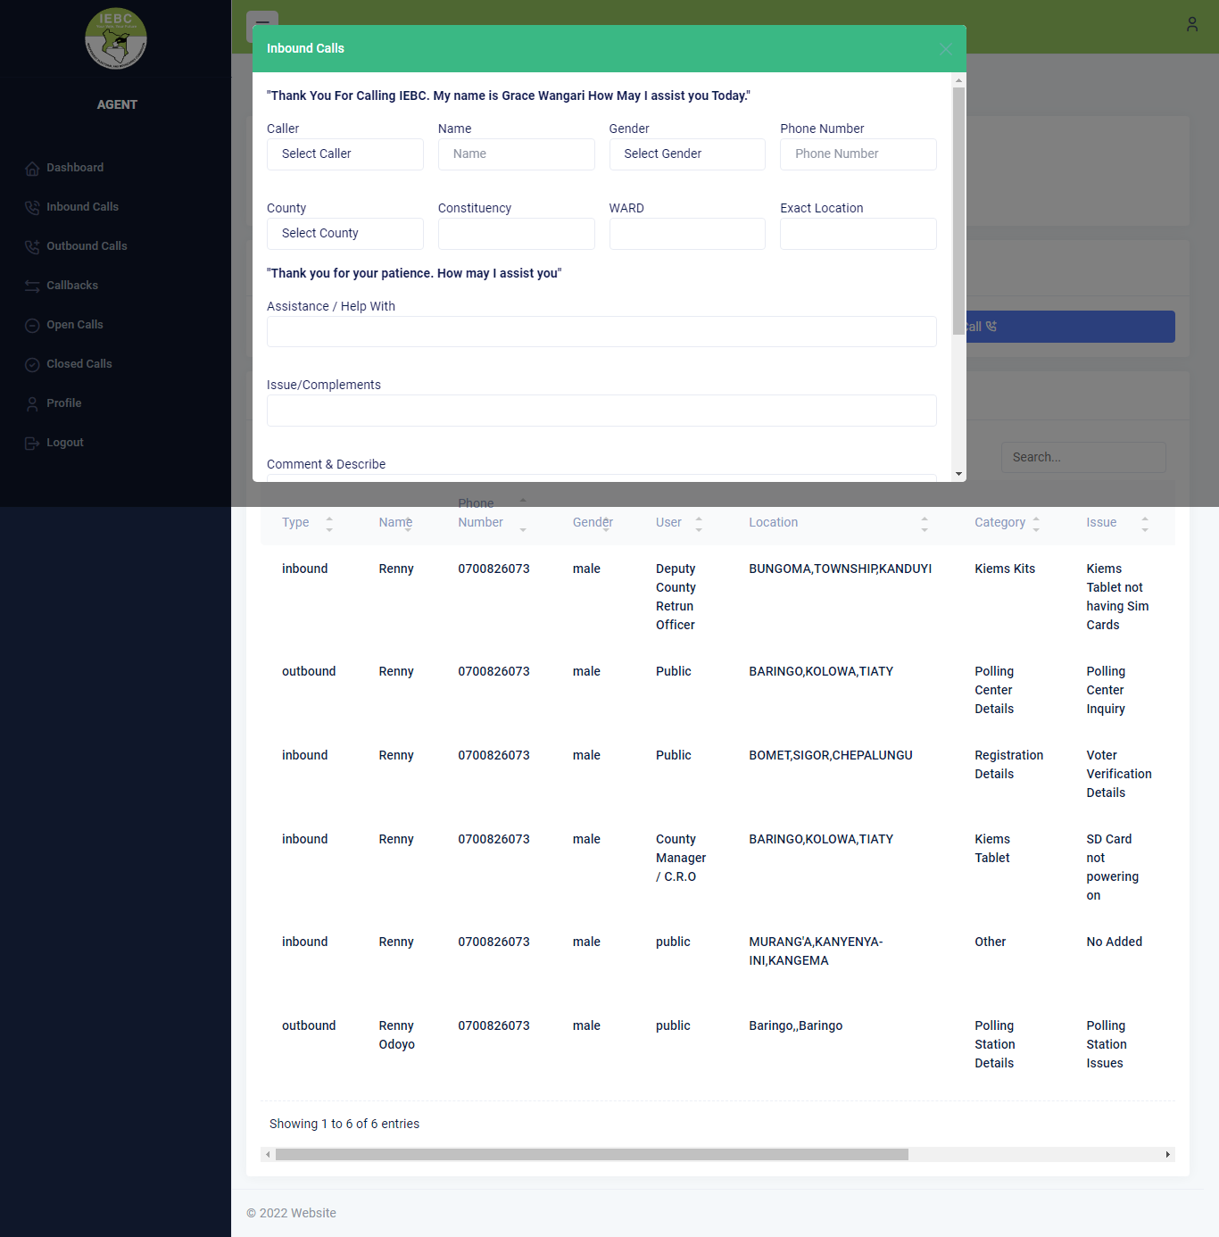Click the Outbound Calls phone icon
Screen dimensions: 1219x1237
[32, 247]
